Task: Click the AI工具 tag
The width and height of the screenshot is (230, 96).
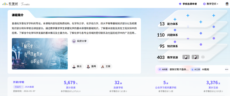Action: click(196, 69)
